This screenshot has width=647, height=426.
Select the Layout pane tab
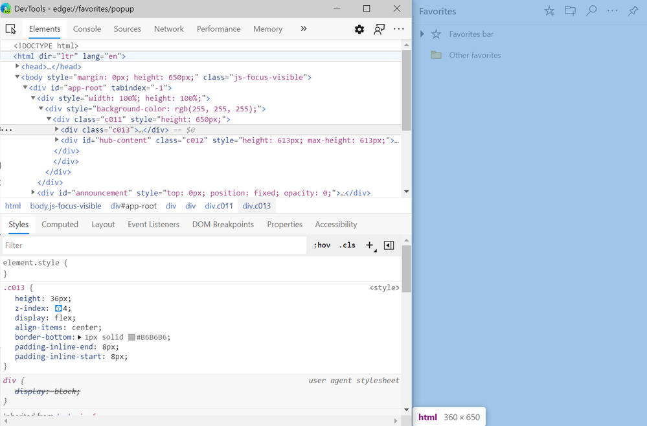(103, 225)
